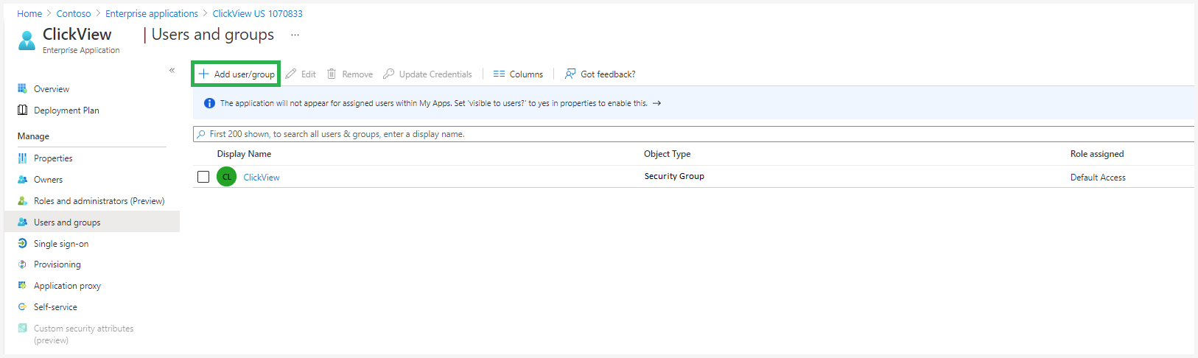The image size is (1198, 358).
Task: Click the Provisioning icon
Action: click(x=22, y=264)
